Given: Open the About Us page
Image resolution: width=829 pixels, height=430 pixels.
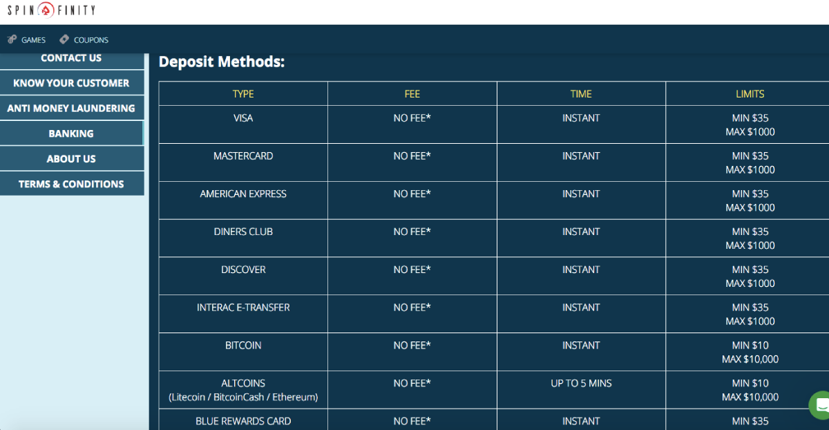Looking at the screenshot, I should point(71,159).
